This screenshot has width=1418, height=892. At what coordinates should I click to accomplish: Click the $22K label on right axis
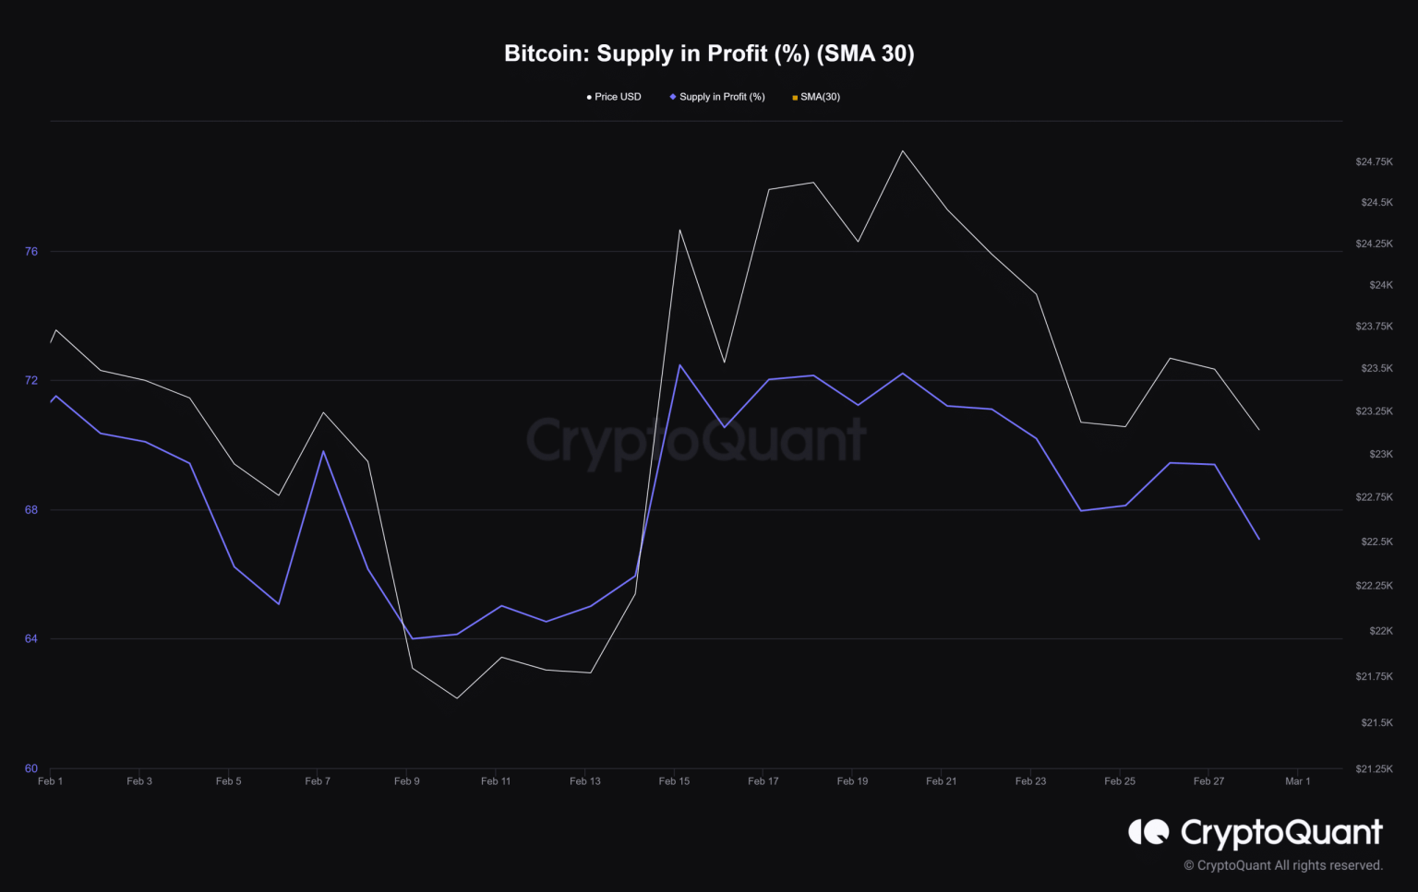click(1380, 631)
